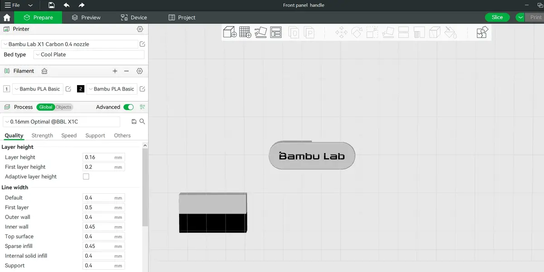Open the File menu
Viewport: 544px width, 272px height.
pyautogui.click(x=12, y=5)
